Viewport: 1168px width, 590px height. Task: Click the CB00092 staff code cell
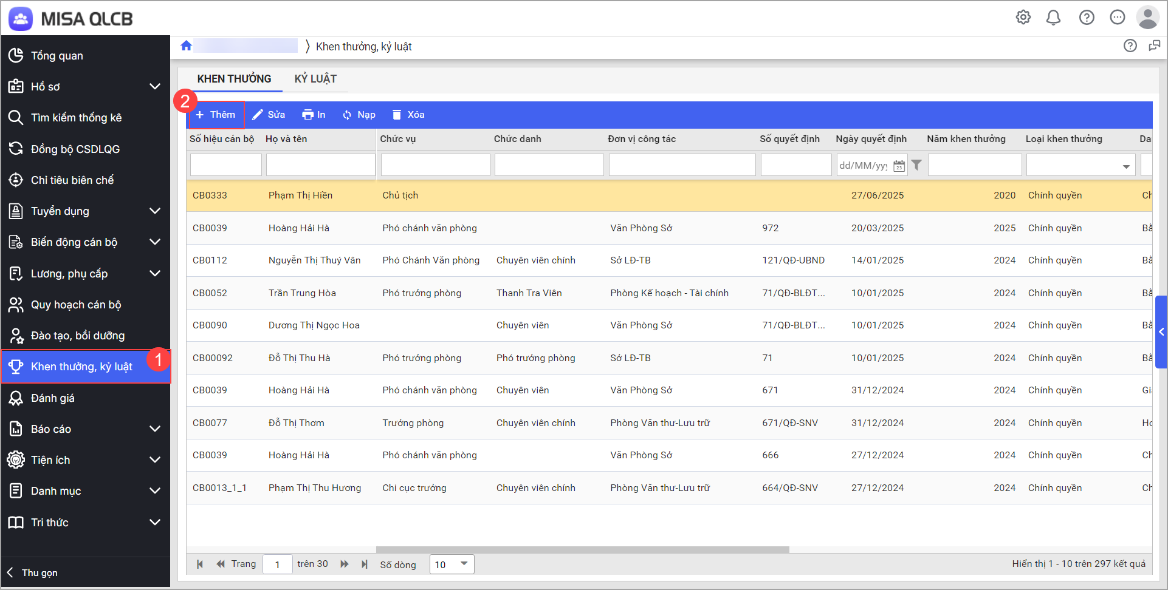coord(213,358)
